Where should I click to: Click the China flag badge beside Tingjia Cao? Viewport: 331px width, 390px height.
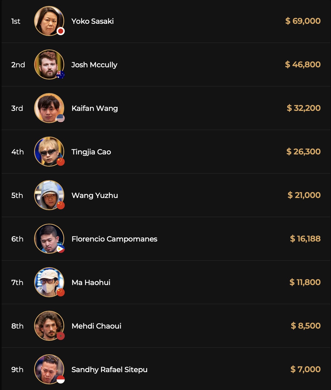tap(61, 162)
